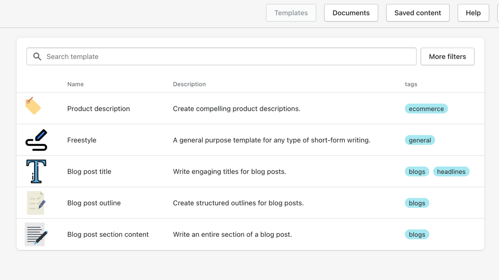Image resolution: width=499 pixels, height=280 pixels.
Task: Switch to the Documents tab
Action: tap(351, 12)
